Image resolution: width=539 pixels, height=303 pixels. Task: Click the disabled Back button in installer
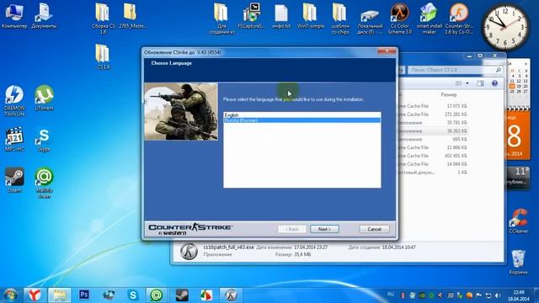tap(292, 229)
